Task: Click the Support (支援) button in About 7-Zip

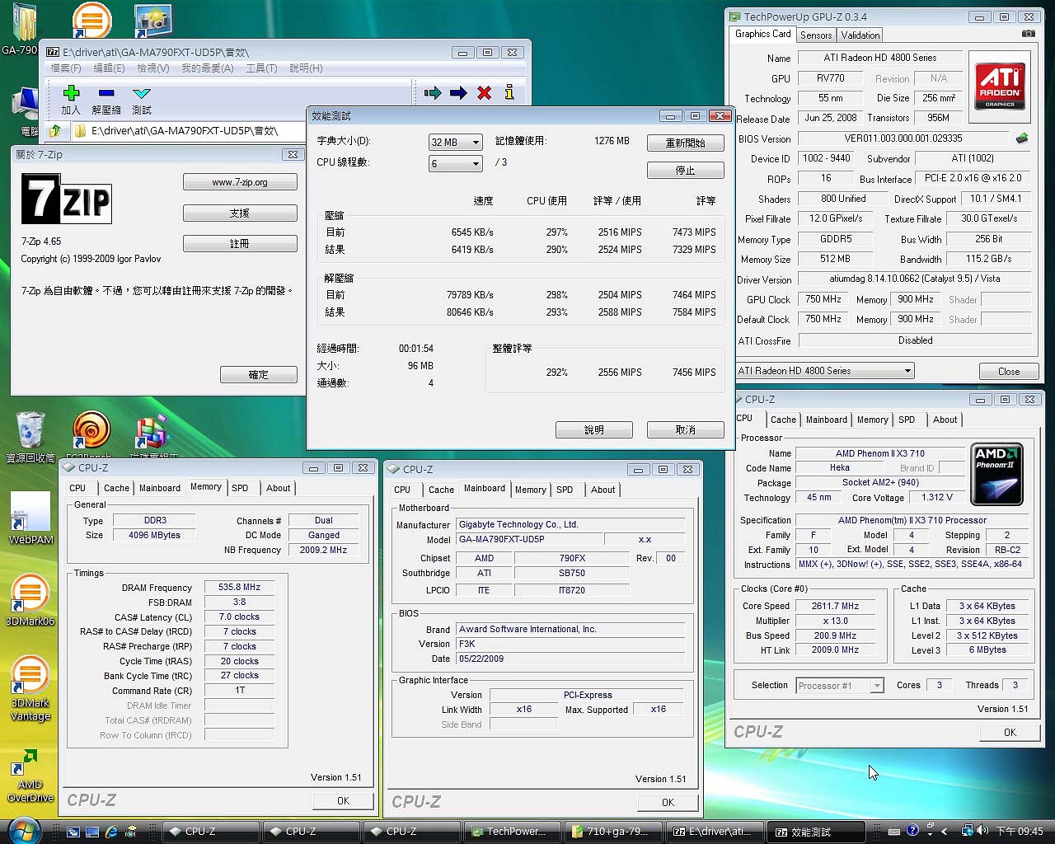Action: point(240,213)
